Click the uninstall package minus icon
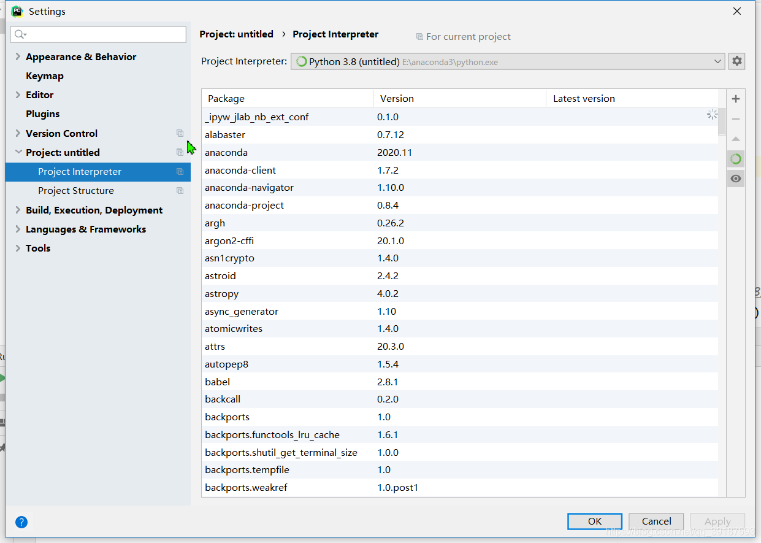 [x=736, y=119]
